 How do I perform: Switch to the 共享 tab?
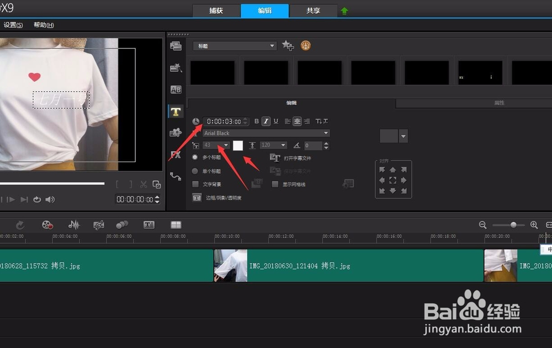313,10
